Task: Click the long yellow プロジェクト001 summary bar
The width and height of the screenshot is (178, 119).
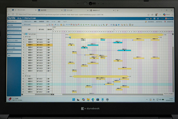Action: (x=116, y=35)
